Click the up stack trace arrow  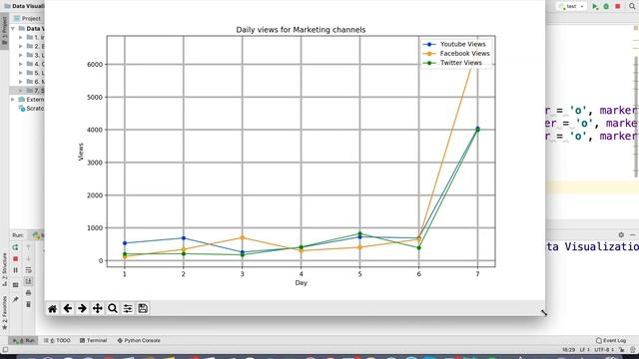coord(28,247)
